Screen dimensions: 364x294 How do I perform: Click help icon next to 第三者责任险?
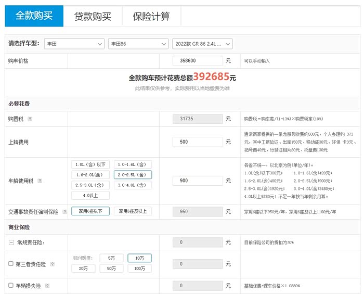click(53, 264)
